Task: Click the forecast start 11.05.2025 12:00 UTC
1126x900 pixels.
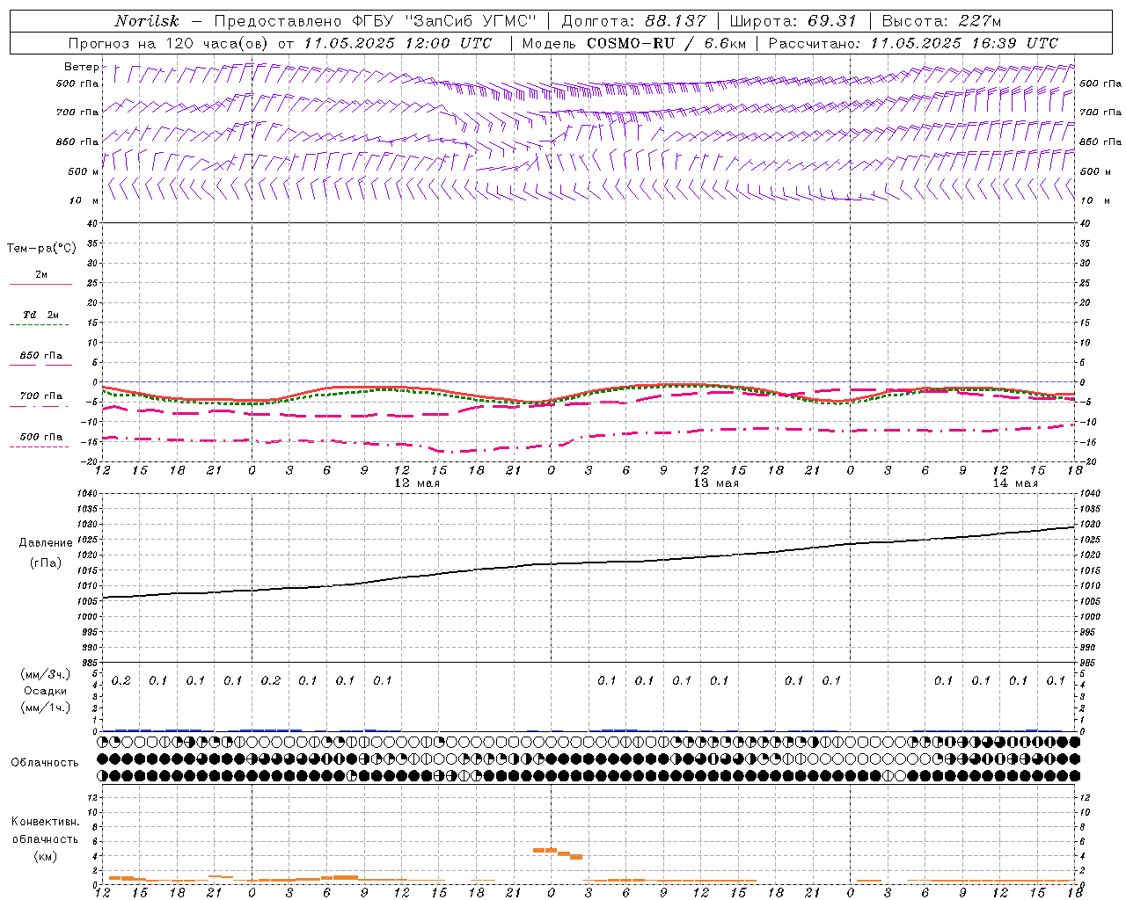Action: tap(398, 43)
